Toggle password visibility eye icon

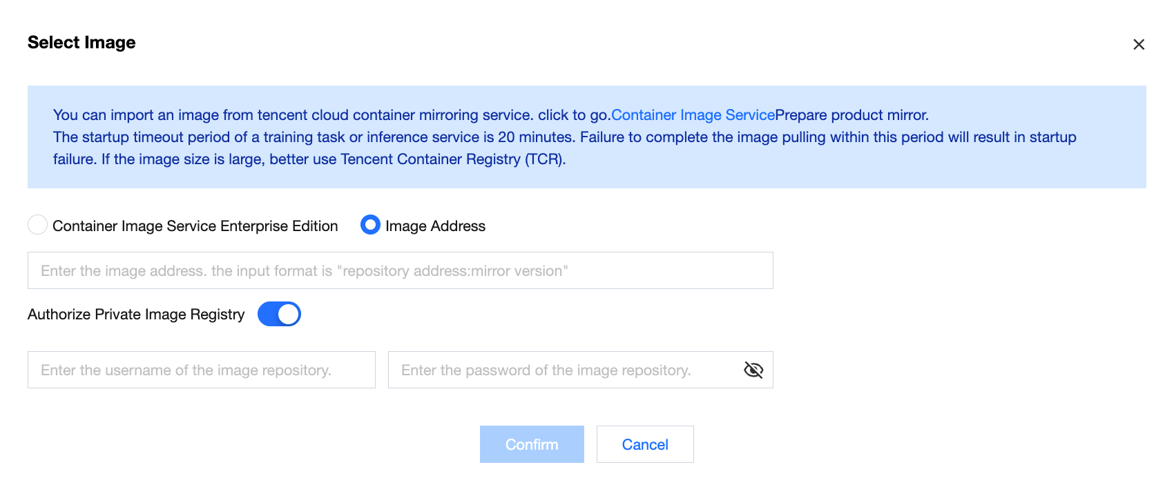(753, 370)
